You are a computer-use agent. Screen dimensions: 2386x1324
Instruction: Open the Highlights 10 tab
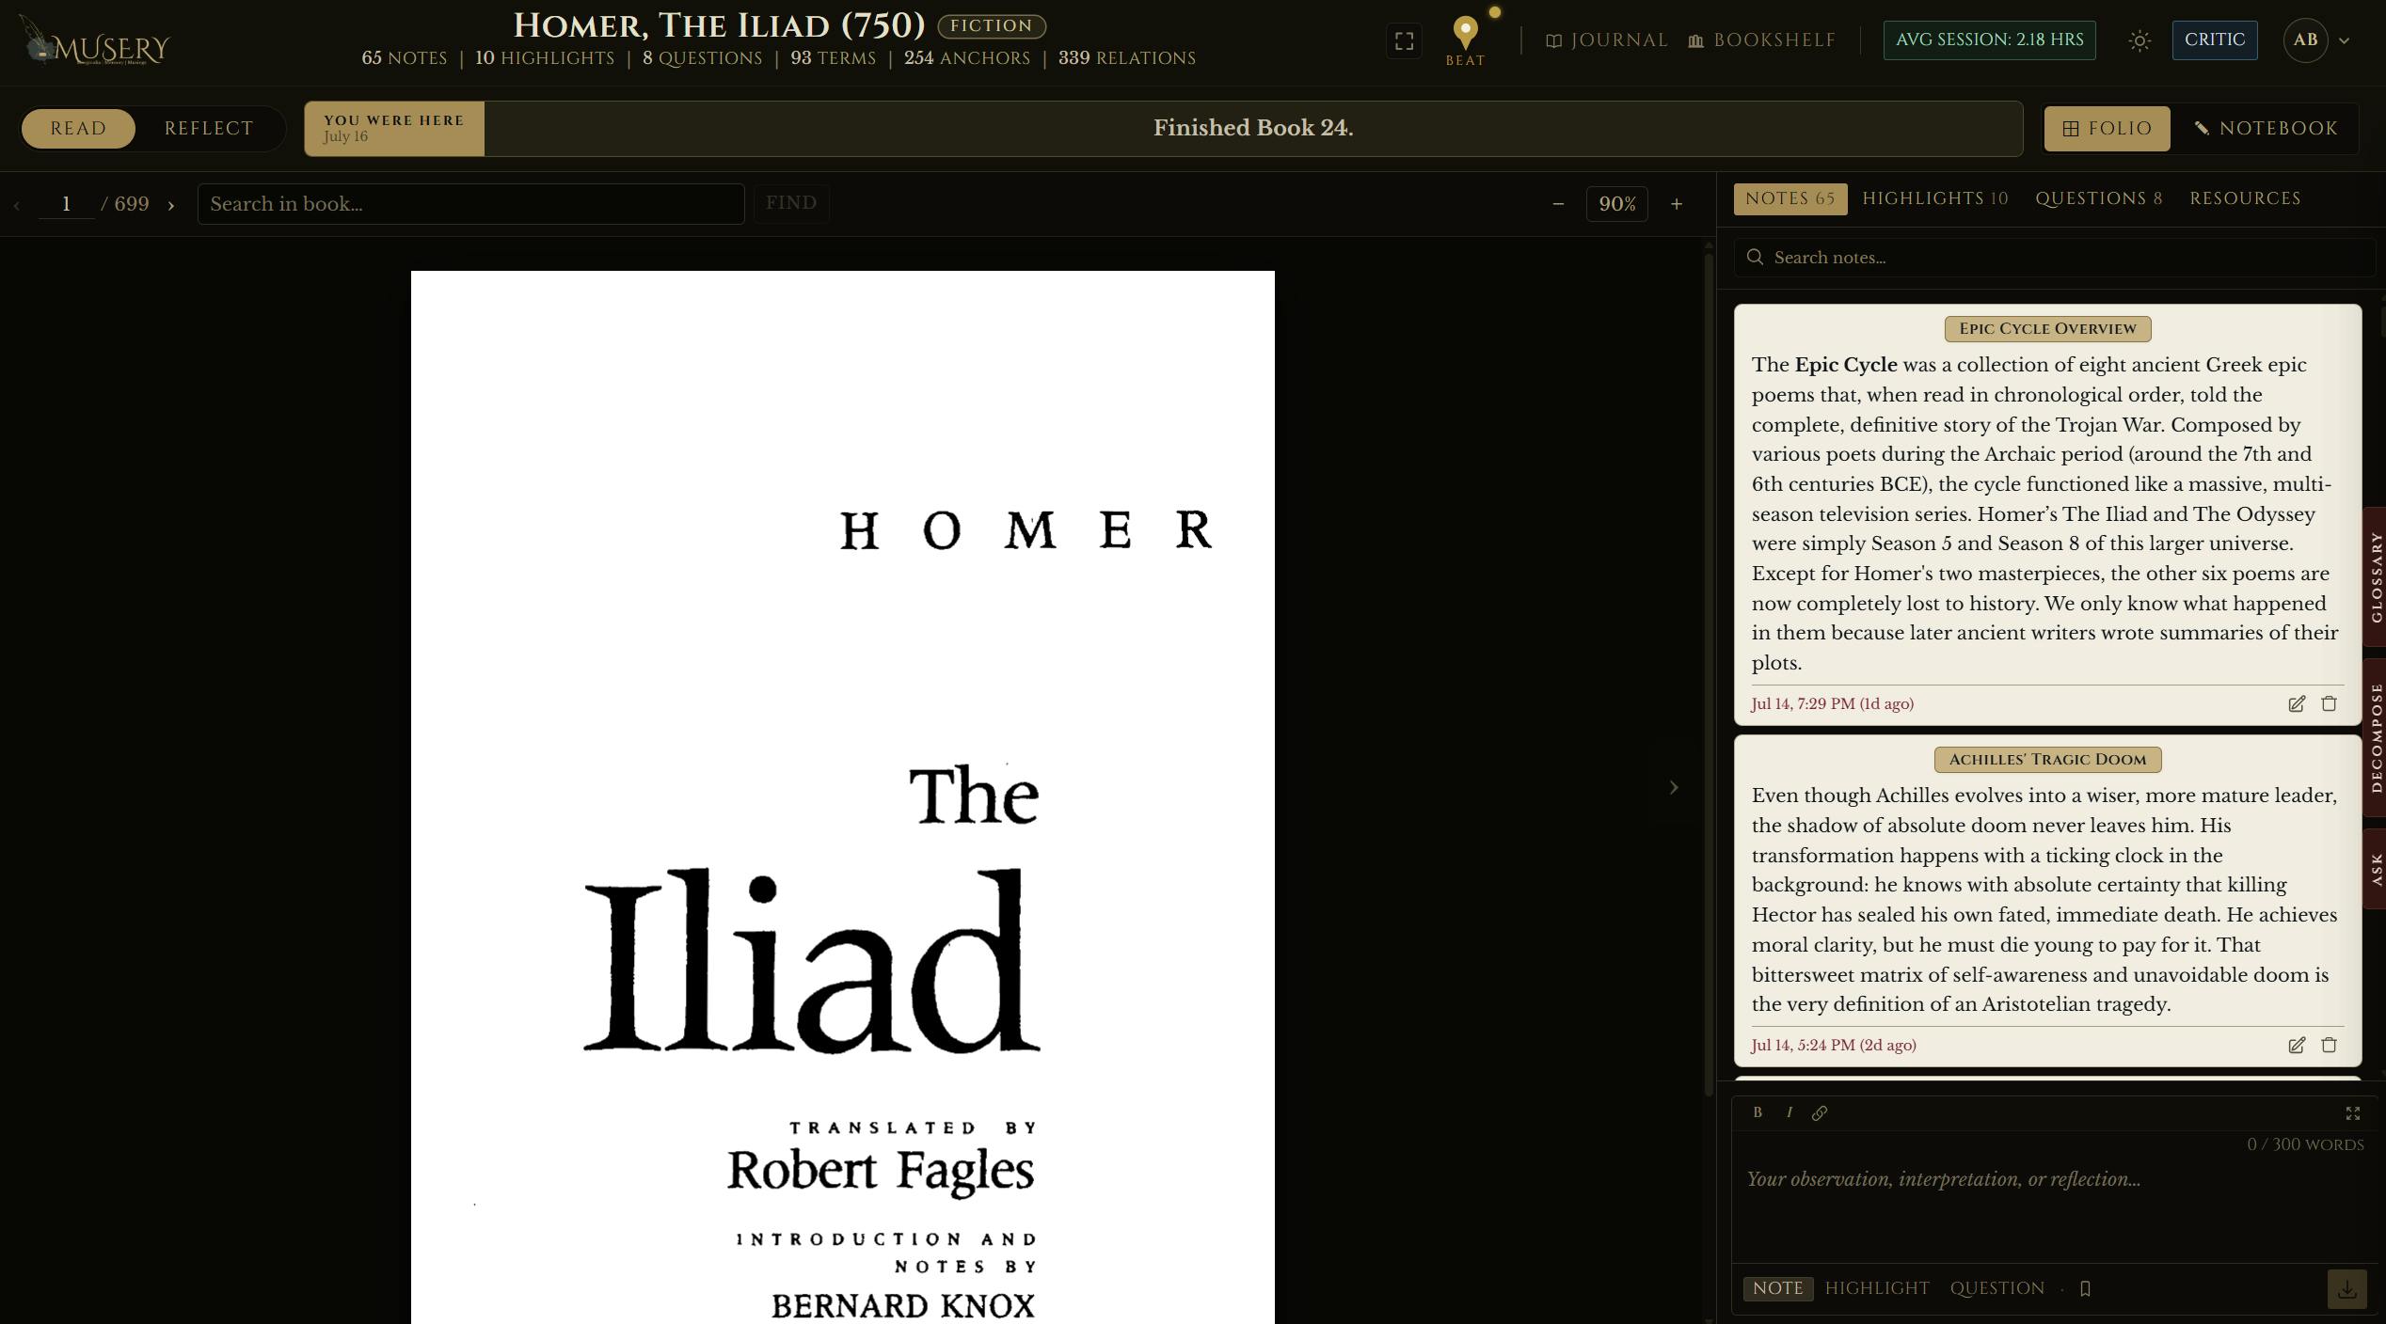tap(1934, 198)
